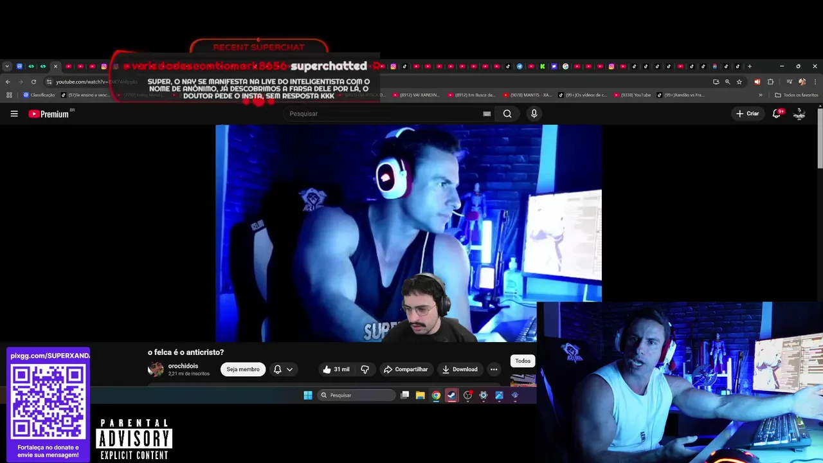
Task: Open orochidois channel avatar
Action: click(156, 369)
